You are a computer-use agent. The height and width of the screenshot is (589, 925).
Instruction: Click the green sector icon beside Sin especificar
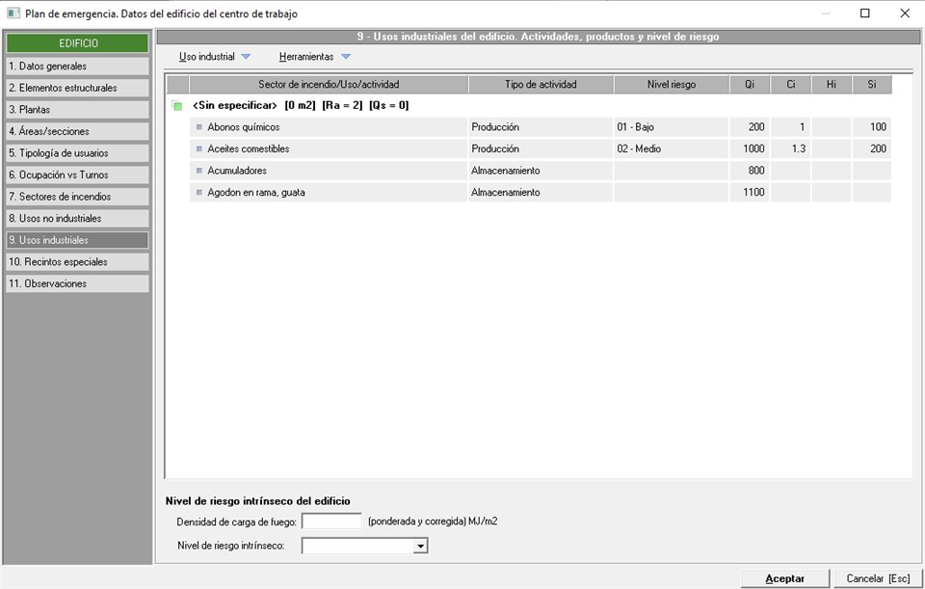pos(176,106)
